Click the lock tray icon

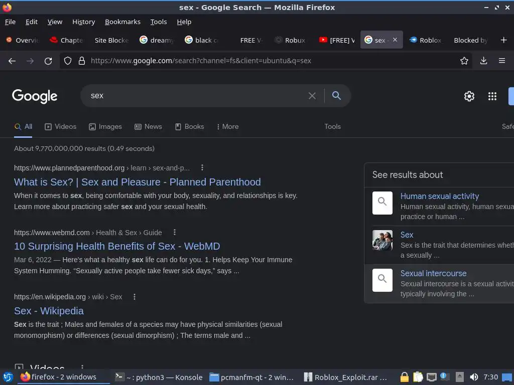coord(405,377)
